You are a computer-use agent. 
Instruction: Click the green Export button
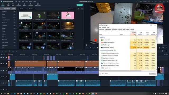coord(79,5)
